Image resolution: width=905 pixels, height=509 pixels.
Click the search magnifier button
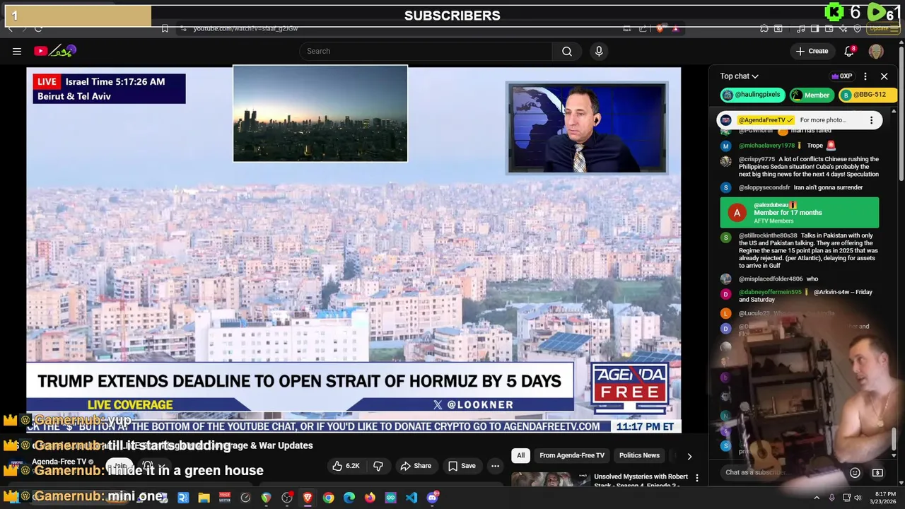tap(567, 51)
